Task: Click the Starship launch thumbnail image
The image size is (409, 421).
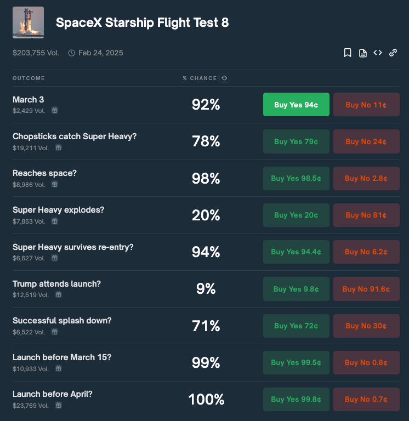Action: [28, 22]
